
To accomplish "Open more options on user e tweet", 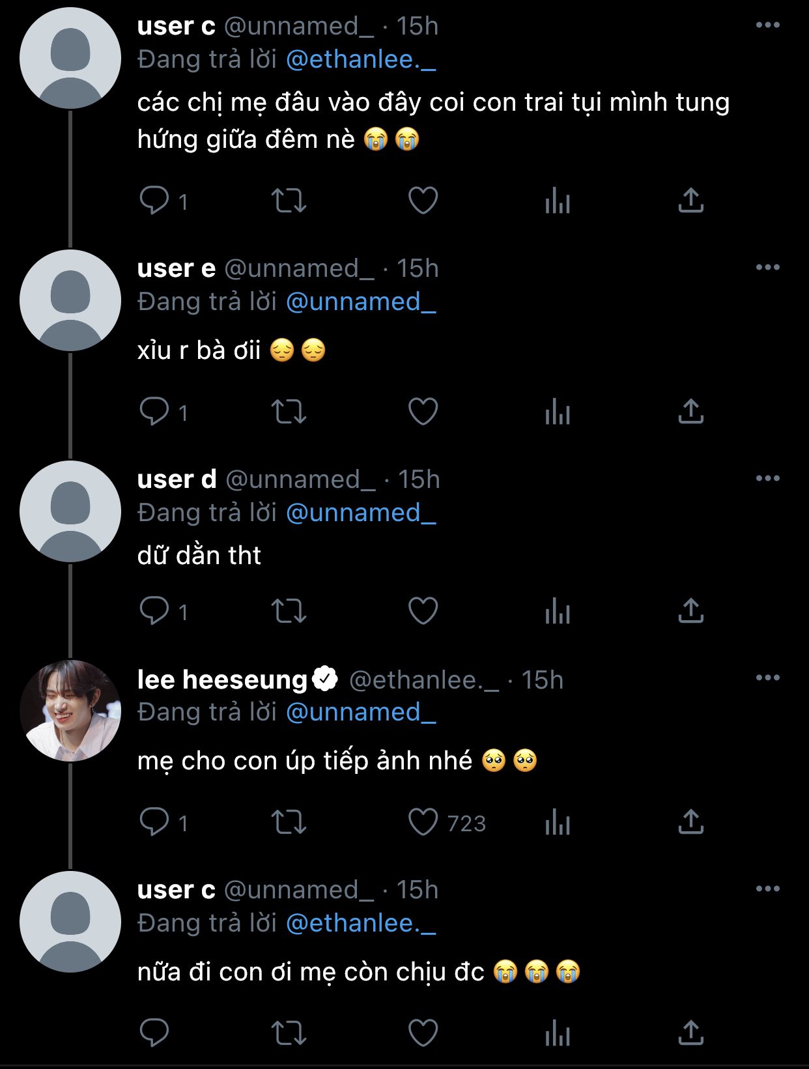I will pos(767,268).
